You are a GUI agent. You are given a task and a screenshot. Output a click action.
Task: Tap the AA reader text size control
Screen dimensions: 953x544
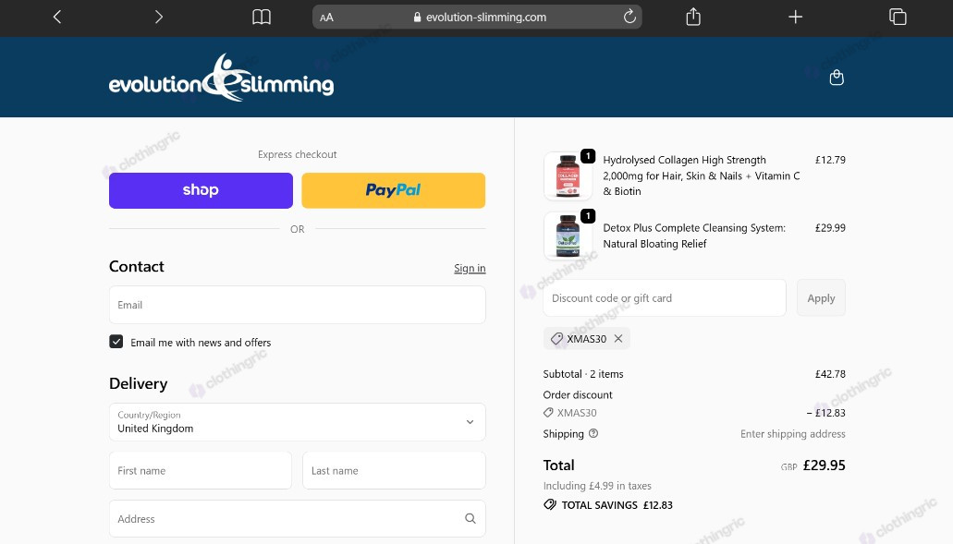tap(326, 18)
